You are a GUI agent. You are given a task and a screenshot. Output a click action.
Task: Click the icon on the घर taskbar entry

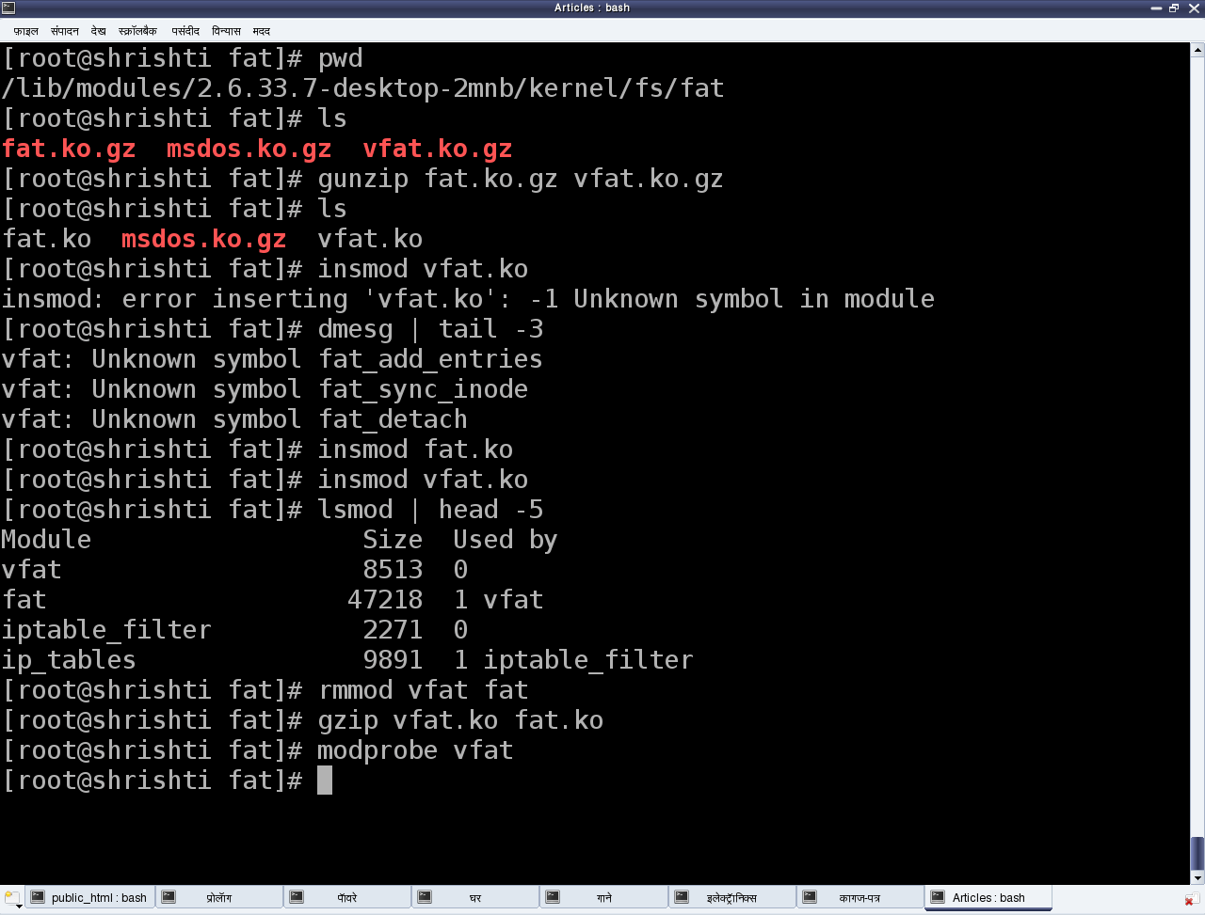[424, 896]
